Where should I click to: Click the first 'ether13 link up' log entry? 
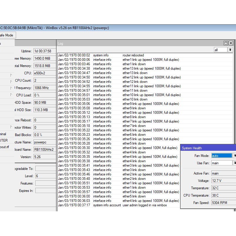151,68
